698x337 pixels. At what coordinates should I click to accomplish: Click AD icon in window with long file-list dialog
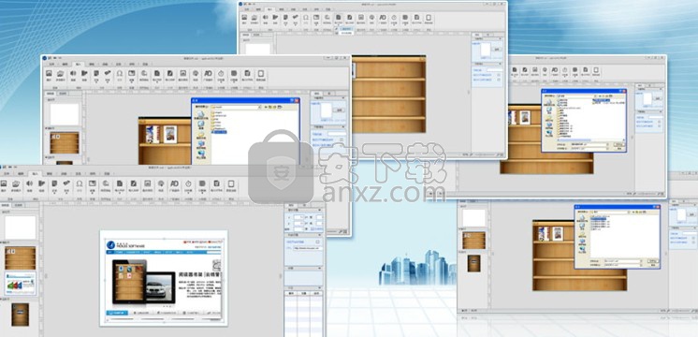(x=555, y=70)
